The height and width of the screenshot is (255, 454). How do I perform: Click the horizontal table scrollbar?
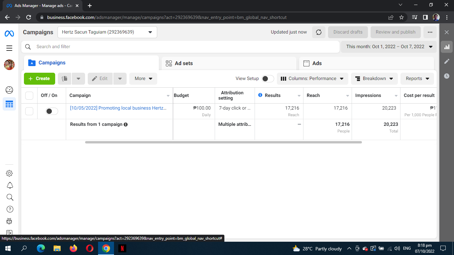click(223, 142)
